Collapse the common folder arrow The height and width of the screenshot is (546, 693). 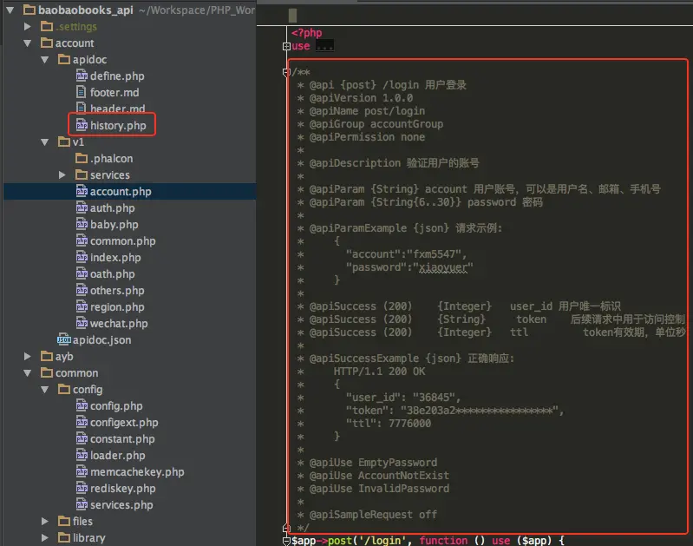click(x=28, y=373)
